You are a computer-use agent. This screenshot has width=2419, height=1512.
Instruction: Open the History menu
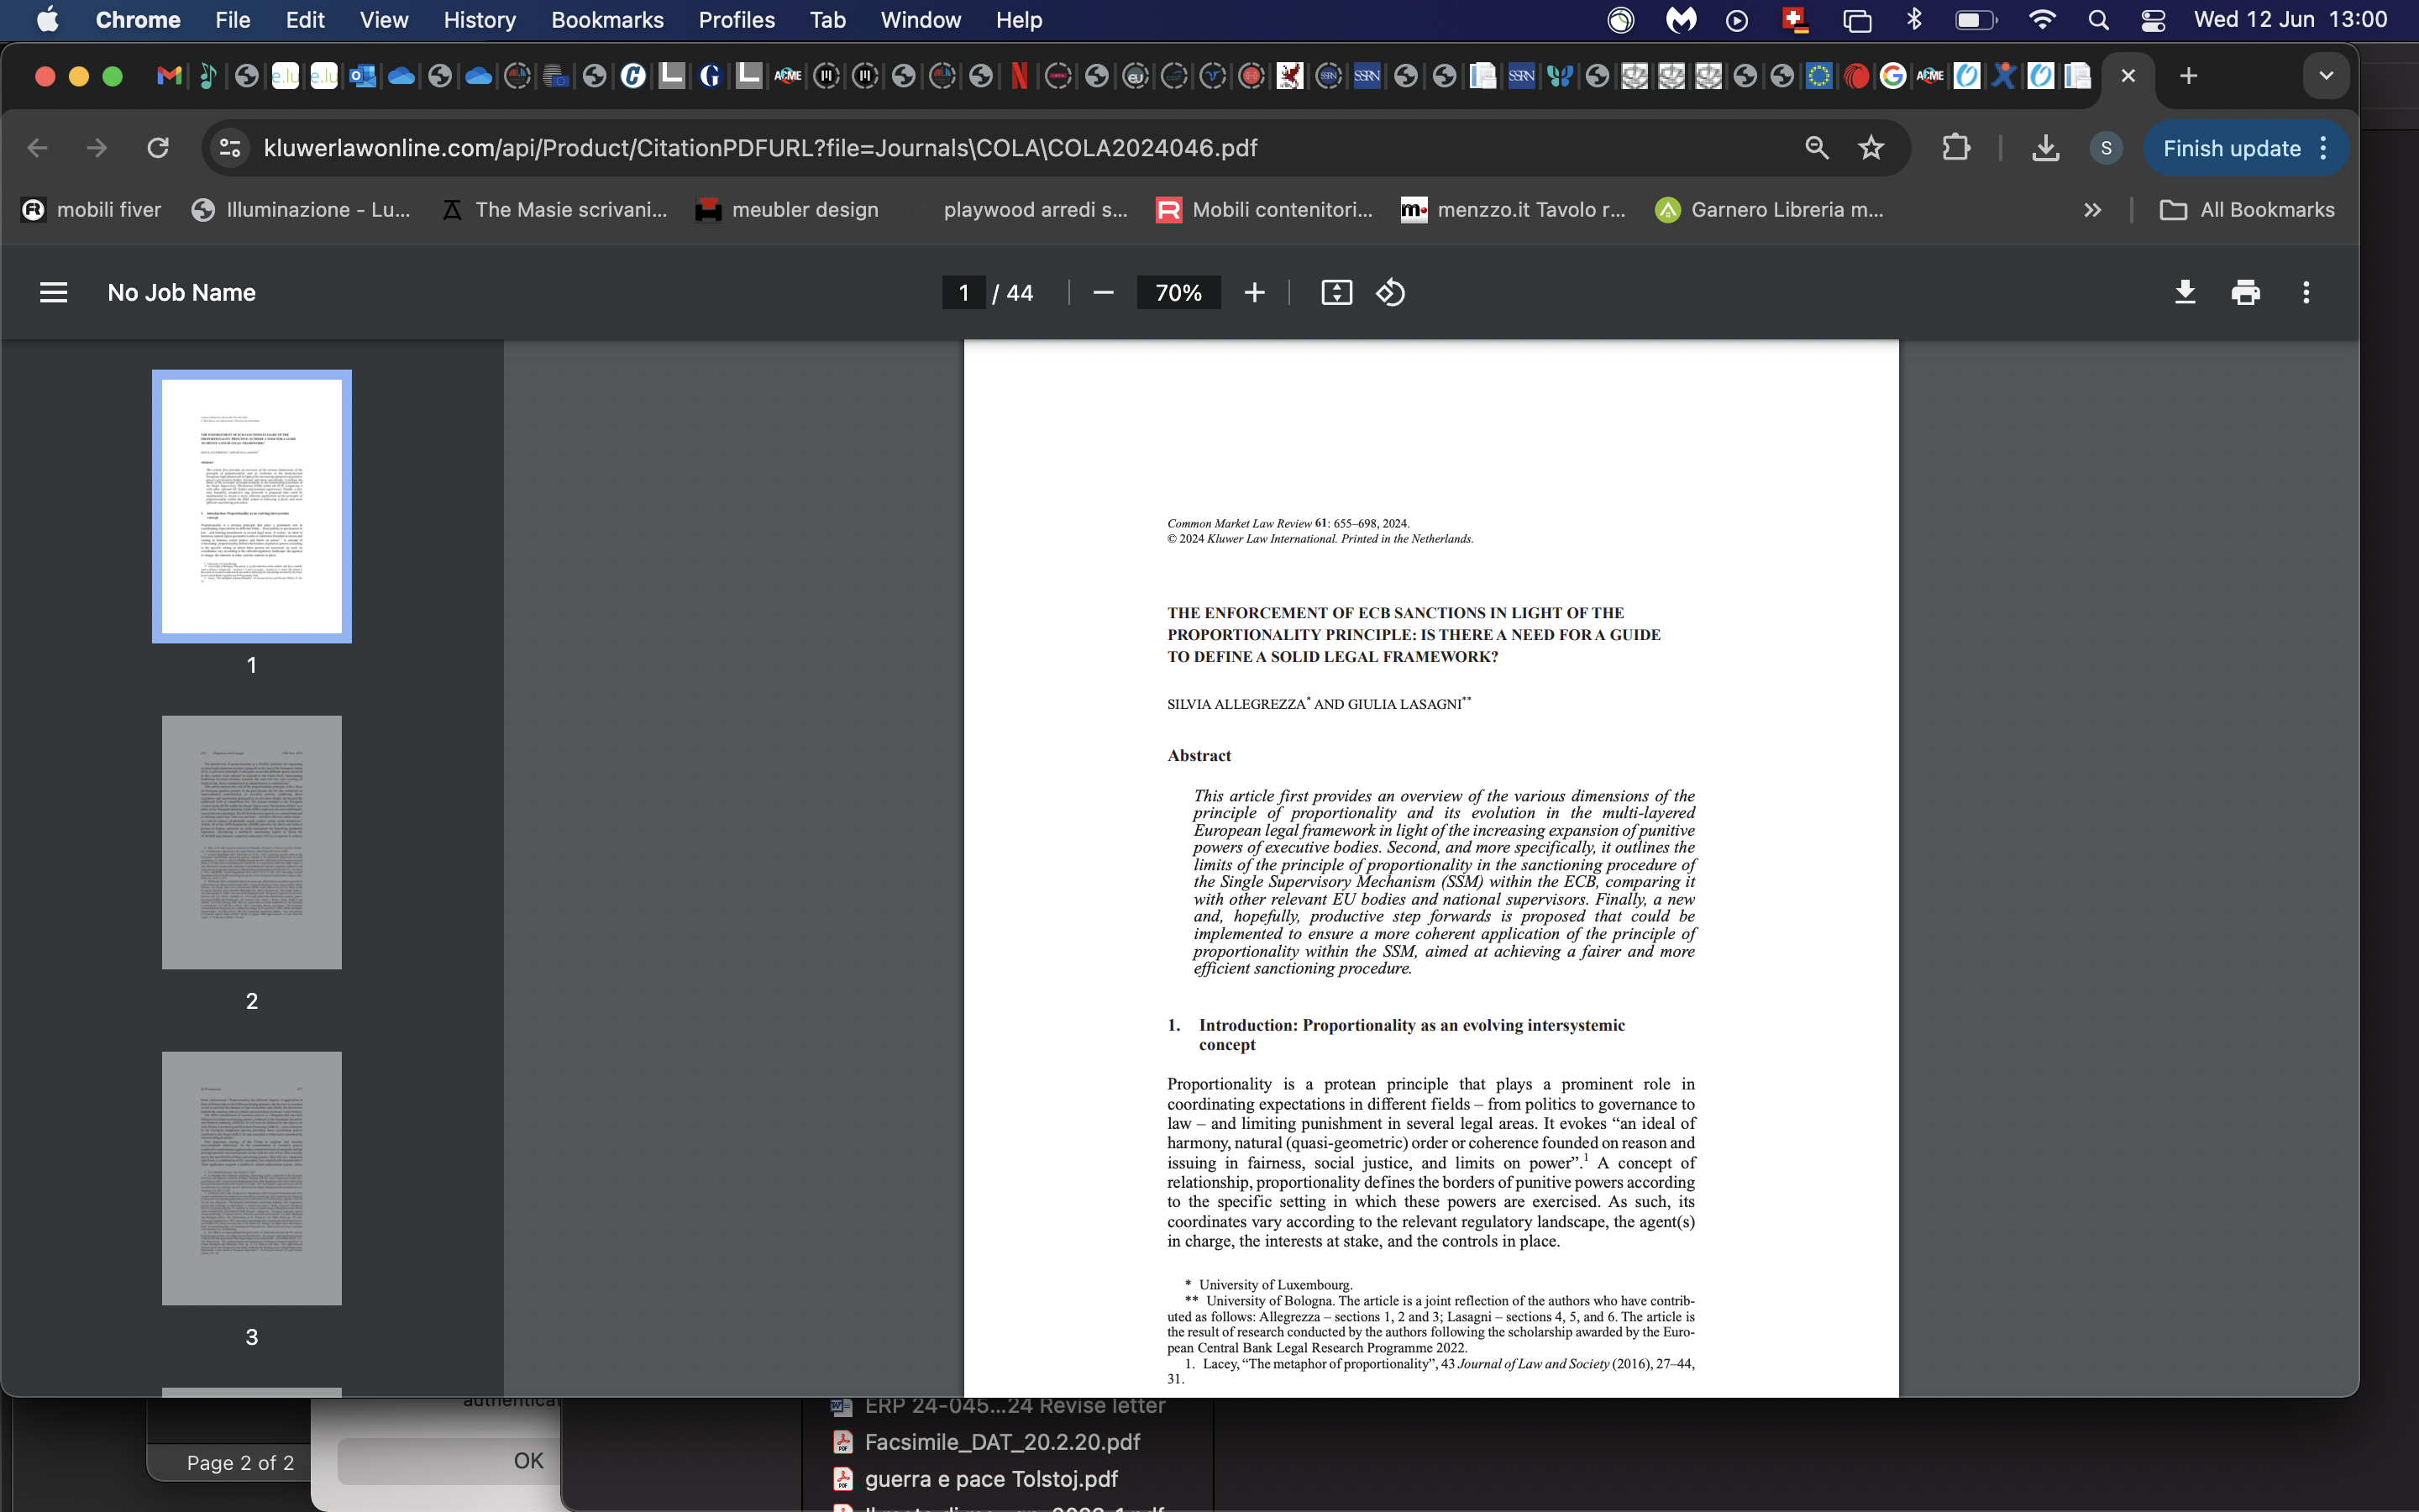pyautogui.click(x=479, y=20)
